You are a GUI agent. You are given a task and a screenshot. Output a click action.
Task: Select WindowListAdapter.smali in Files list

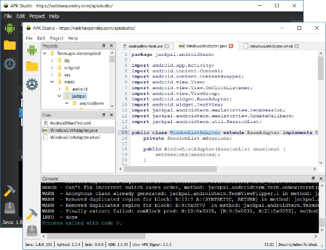78,137
